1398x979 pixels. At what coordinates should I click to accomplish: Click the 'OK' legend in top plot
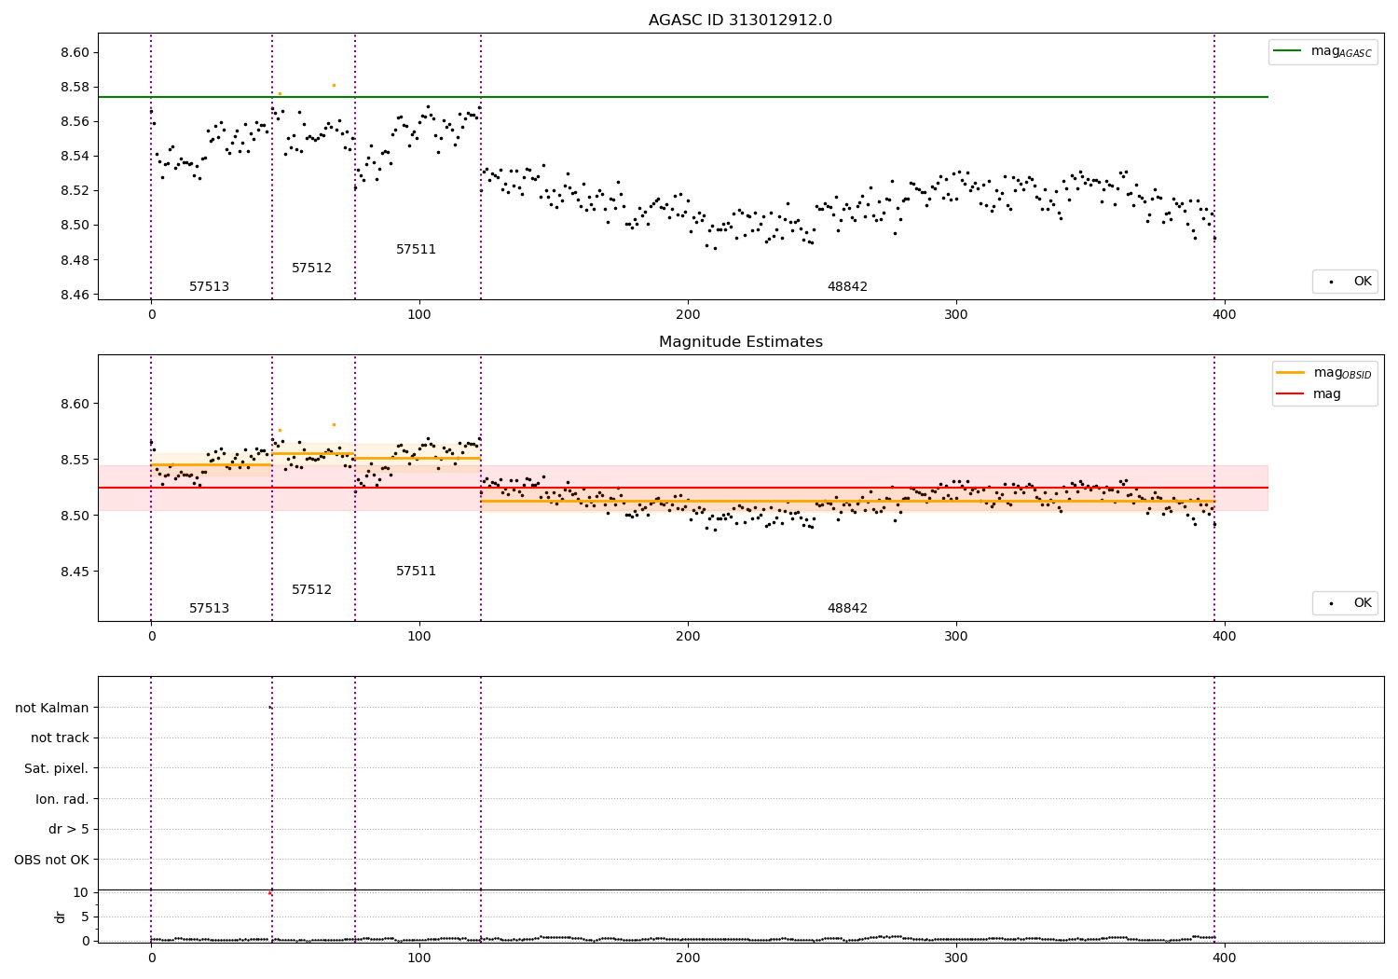pyautogui.click(x=1345, y=282)
